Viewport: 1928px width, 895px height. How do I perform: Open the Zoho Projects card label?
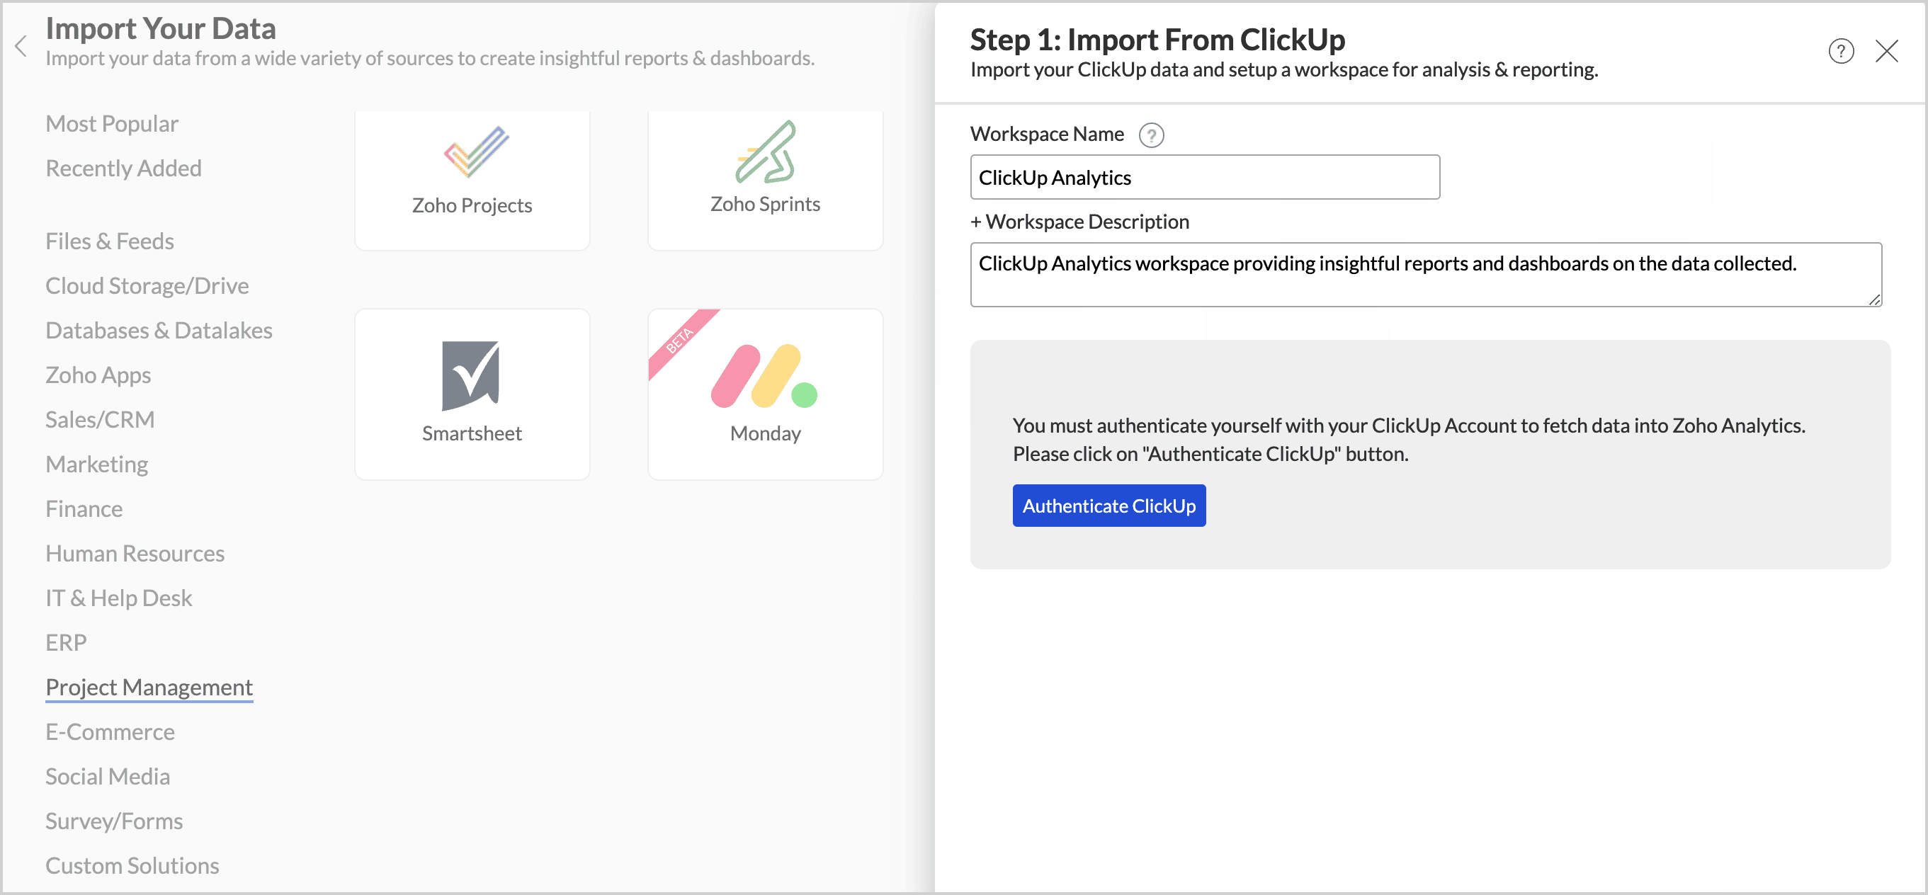472,205
